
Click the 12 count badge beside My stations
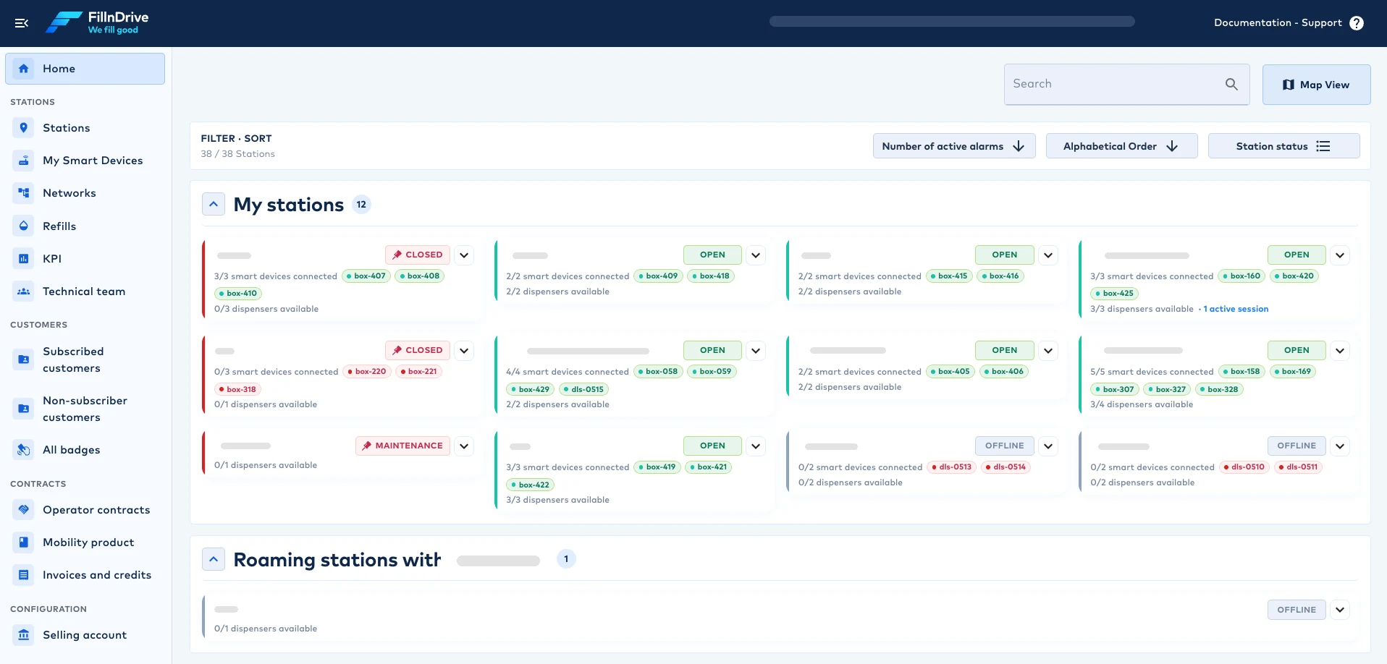point(361,205)
